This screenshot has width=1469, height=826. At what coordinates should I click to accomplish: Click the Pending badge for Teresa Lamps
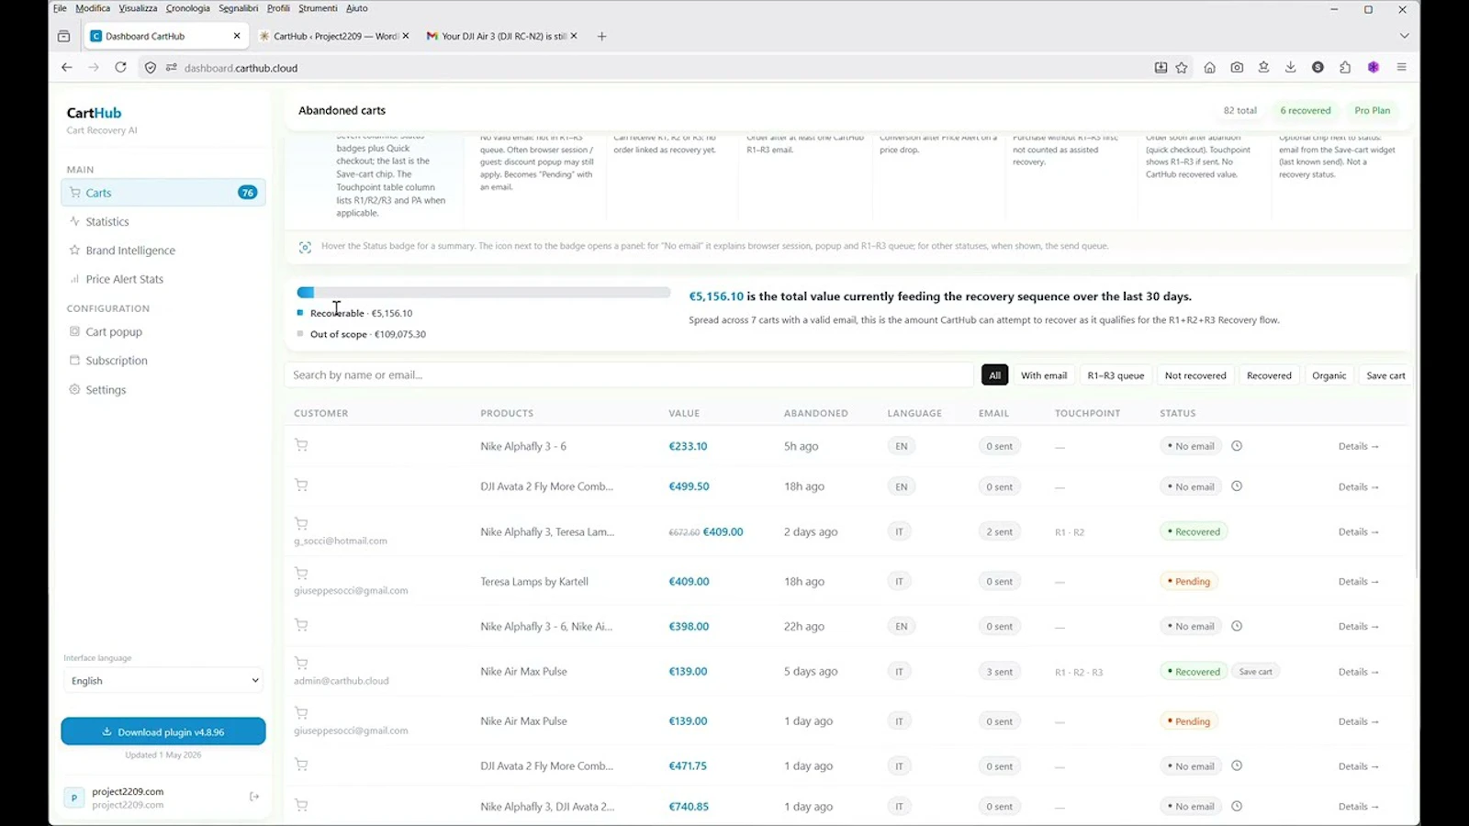[x=1188, y=581]
